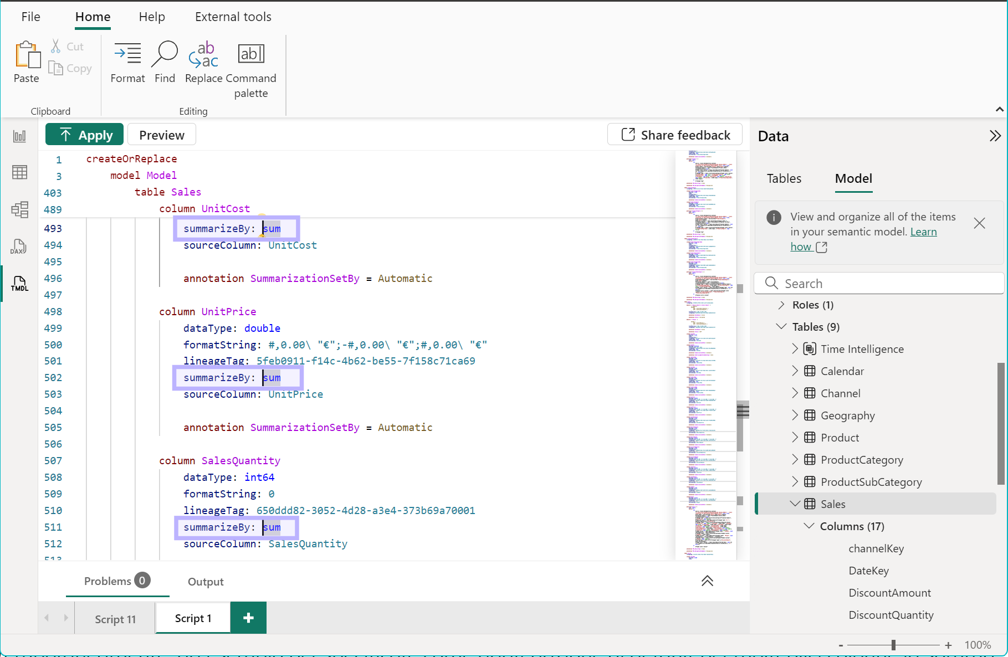The height and width of the screenshot is (657, 1008).
Task: Collapse the Data pane with double chevron
Action: pos(995,136)
